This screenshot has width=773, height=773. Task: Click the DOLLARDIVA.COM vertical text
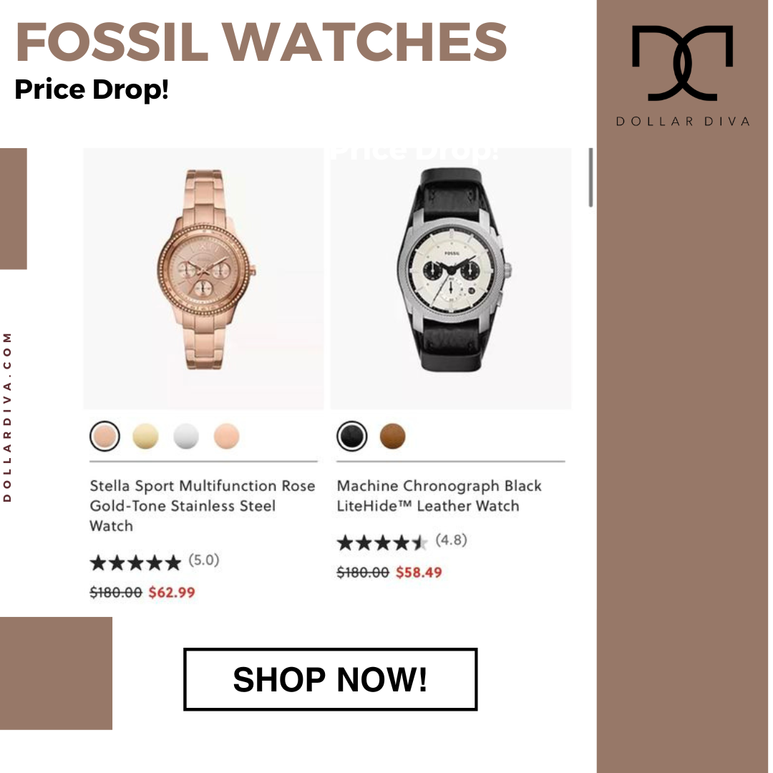tap(7, 417)
